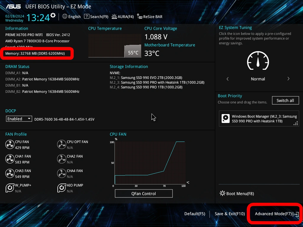This screenshot has height=227, width=303.
Task: Click PRIME X670E-PRO WIFI board name
Action: 24,35
